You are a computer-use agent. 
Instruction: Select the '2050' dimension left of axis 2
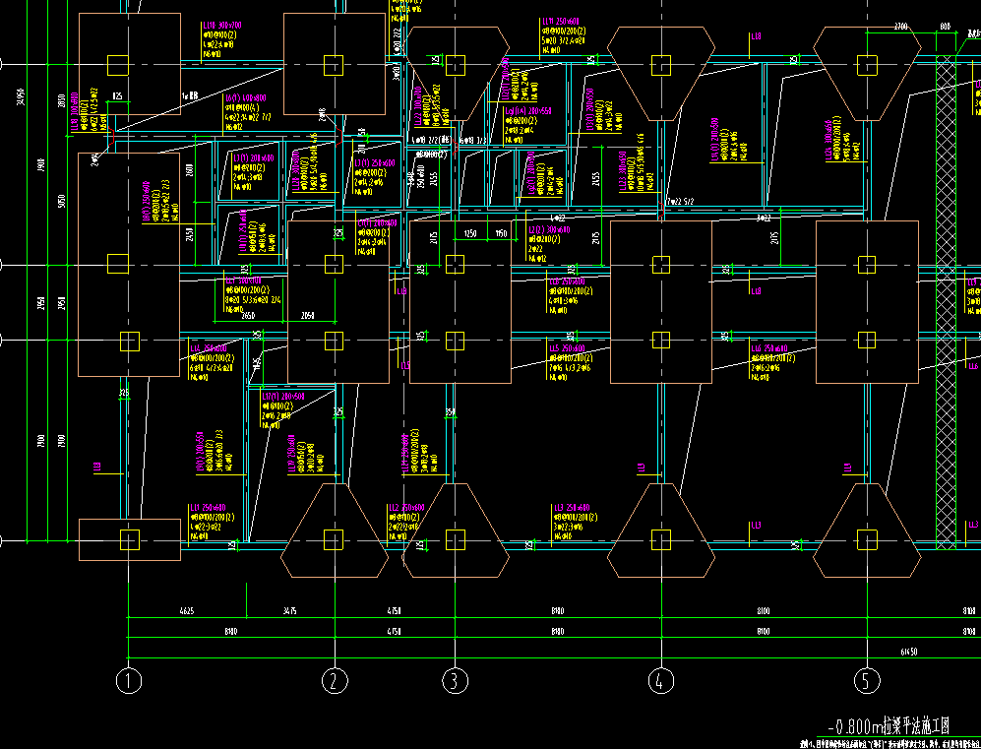(x=308, y=317)
